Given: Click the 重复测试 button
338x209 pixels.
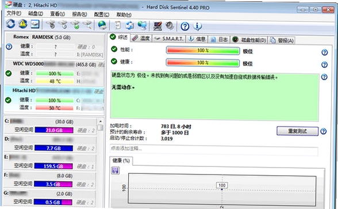Looking at the screenshot, I should tap(297, 131).
